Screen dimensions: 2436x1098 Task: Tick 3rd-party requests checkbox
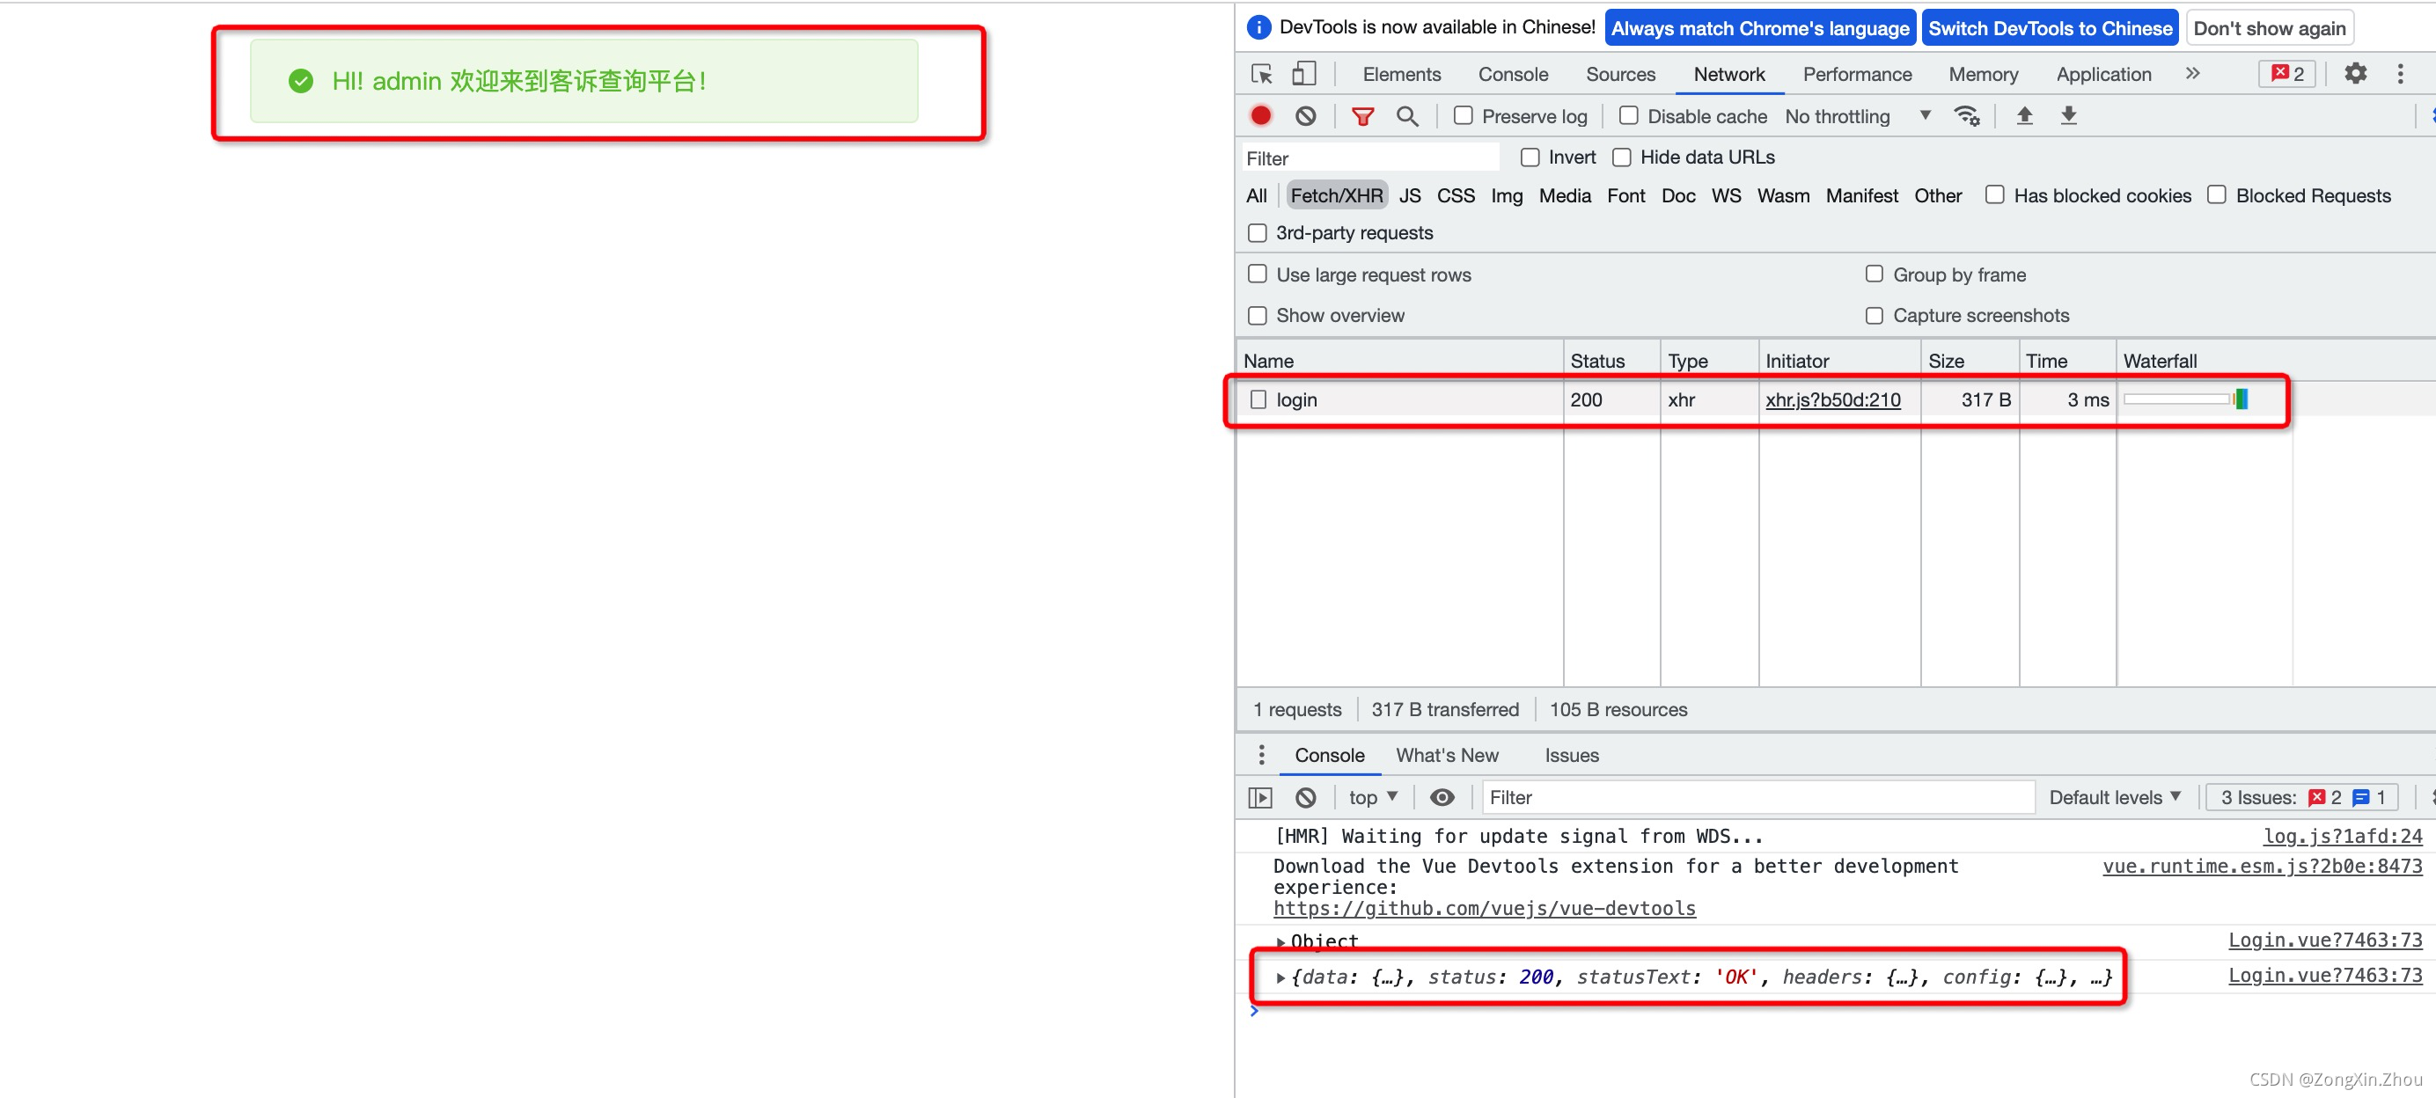1257,232
